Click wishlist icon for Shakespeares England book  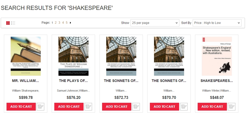[x=232, y=107]
